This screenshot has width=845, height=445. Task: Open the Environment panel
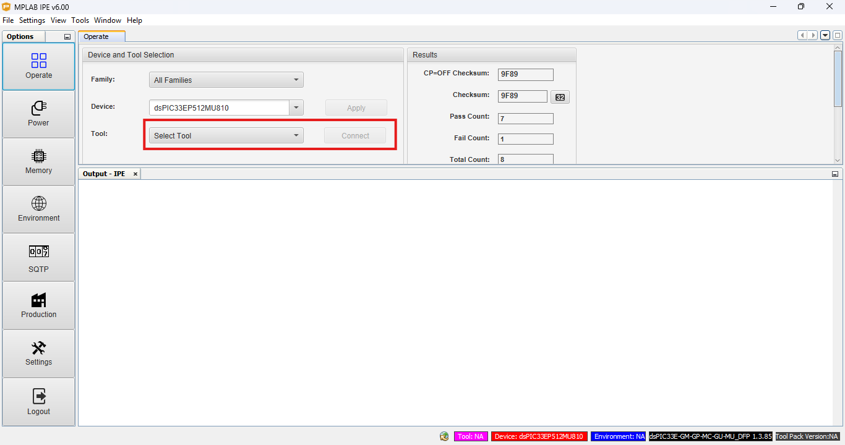[38, 210]
